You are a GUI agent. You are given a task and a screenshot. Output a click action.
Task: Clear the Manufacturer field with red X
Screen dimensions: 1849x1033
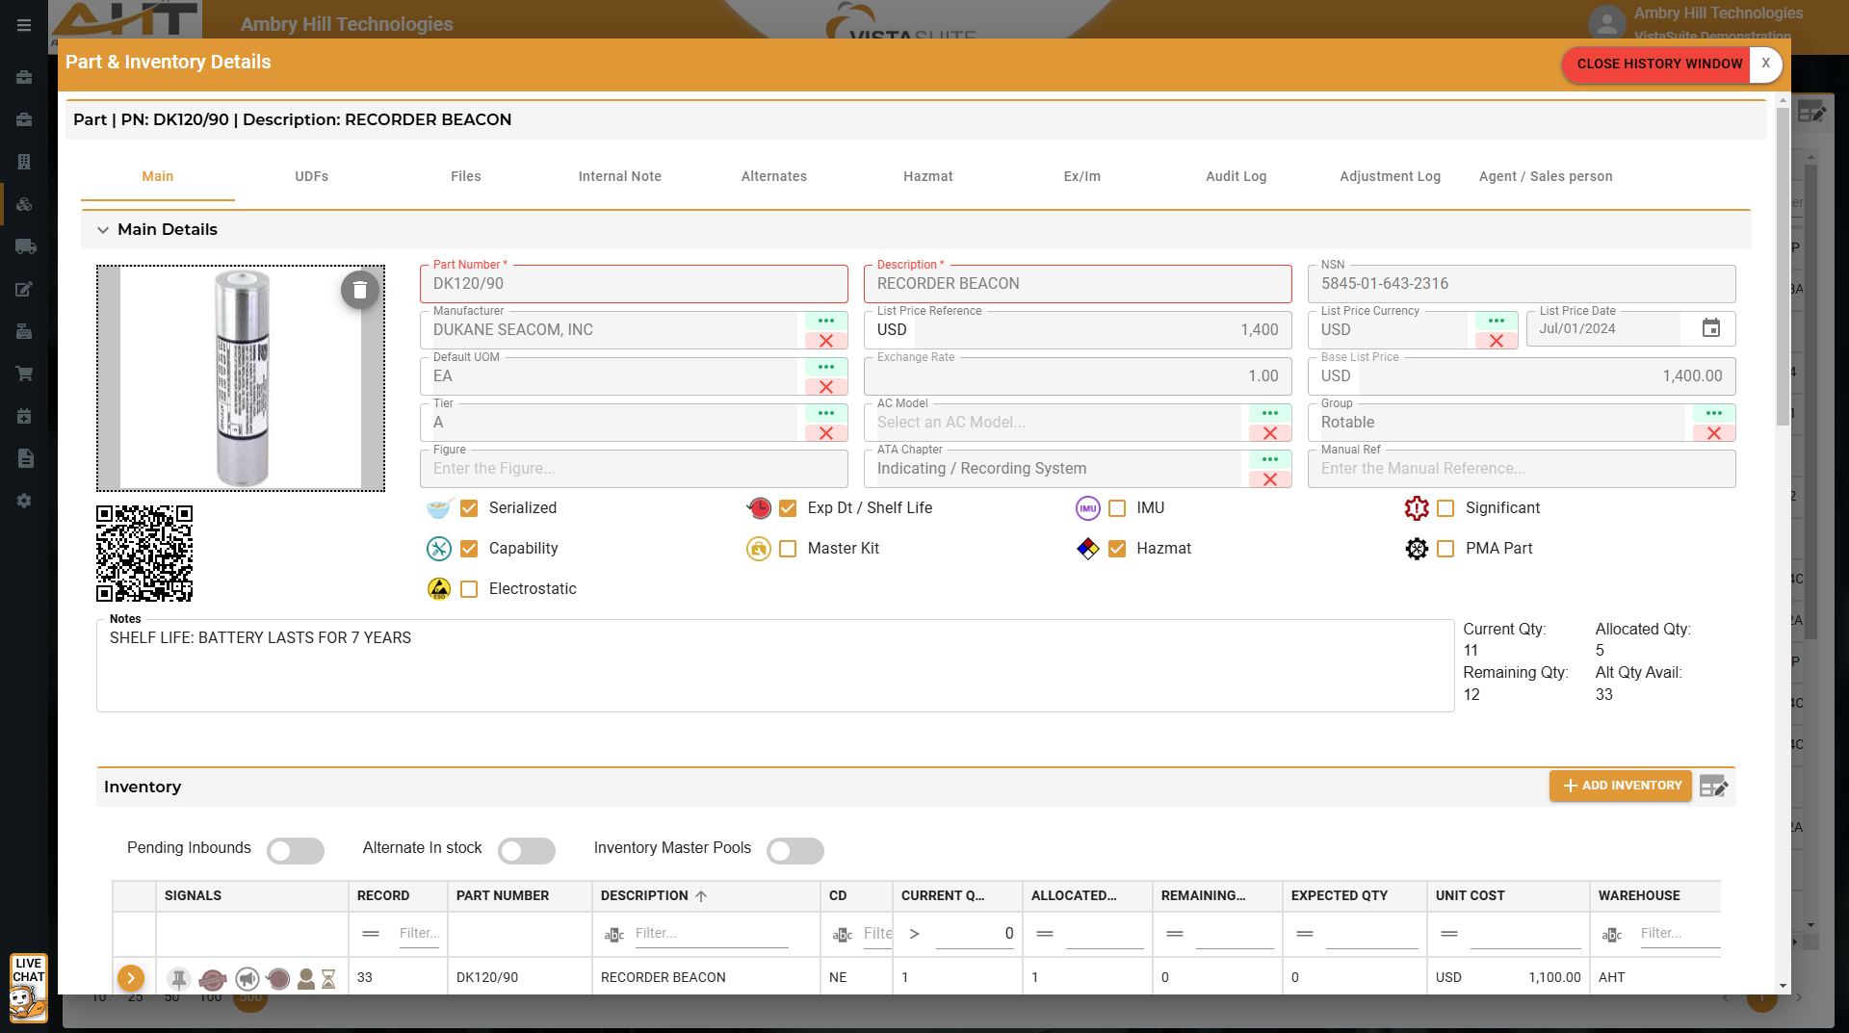point(825,341)
